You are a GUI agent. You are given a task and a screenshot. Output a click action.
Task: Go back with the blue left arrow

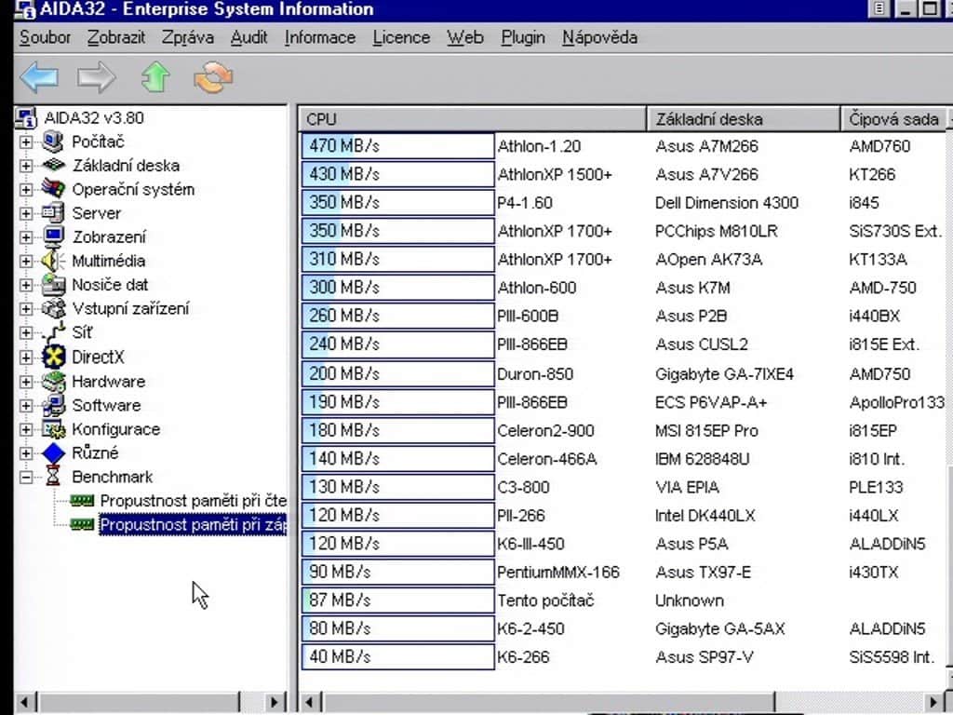click(39, 77)
